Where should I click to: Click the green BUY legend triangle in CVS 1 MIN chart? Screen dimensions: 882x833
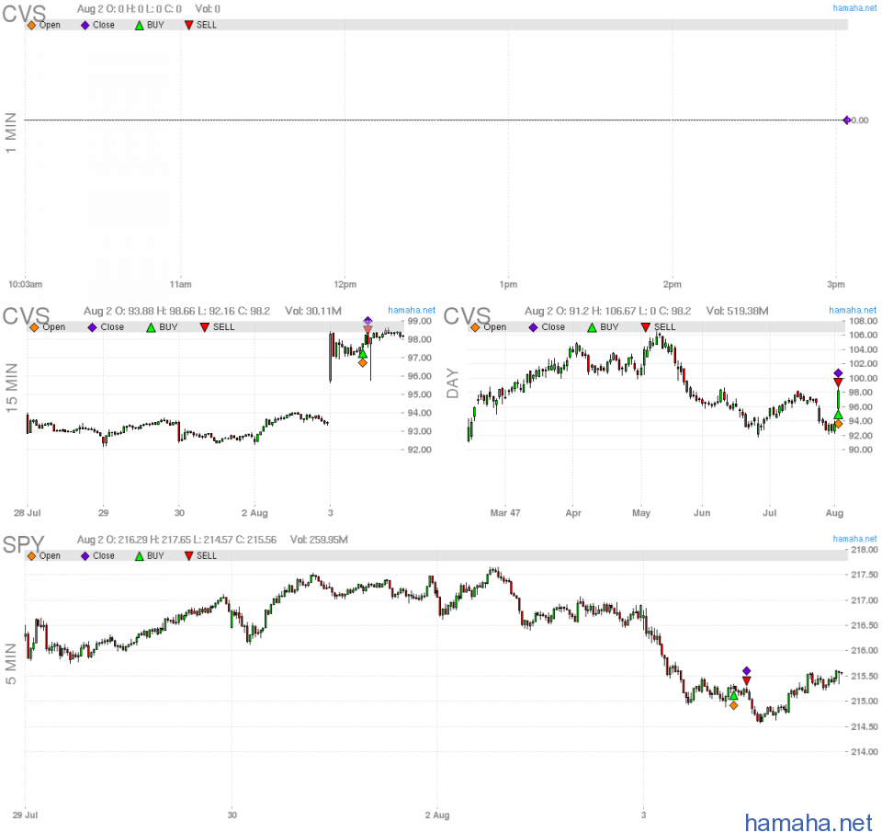click(139, 26)
